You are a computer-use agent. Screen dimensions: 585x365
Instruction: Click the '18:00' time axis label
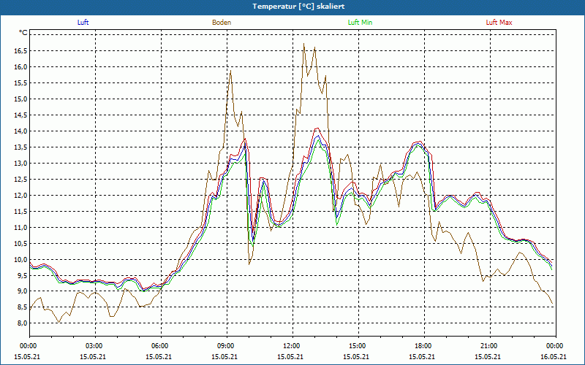422,346
